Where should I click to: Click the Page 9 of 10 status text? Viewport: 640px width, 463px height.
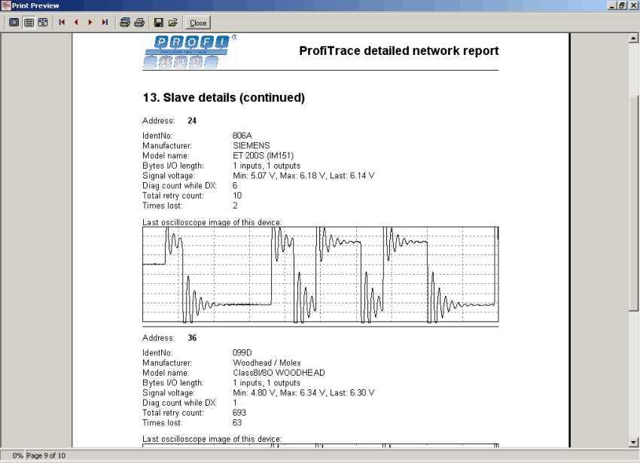pyautogui.click(x=46, y=456)
